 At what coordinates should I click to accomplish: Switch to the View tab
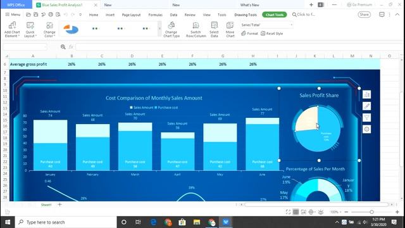(x=207, y=15)
